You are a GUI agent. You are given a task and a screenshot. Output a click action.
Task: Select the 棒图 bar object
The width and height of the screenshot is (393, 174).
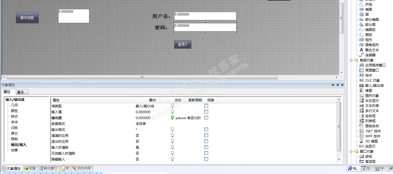(369, 90)
